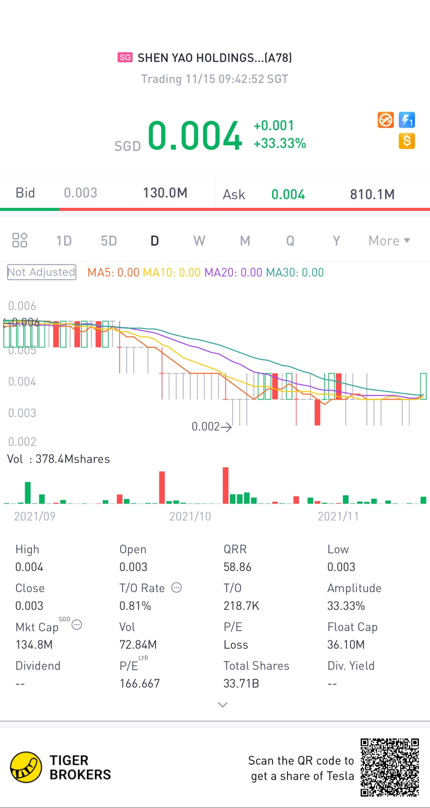
Task: Open the chart layout grid icon
Action: pos(20,240)
